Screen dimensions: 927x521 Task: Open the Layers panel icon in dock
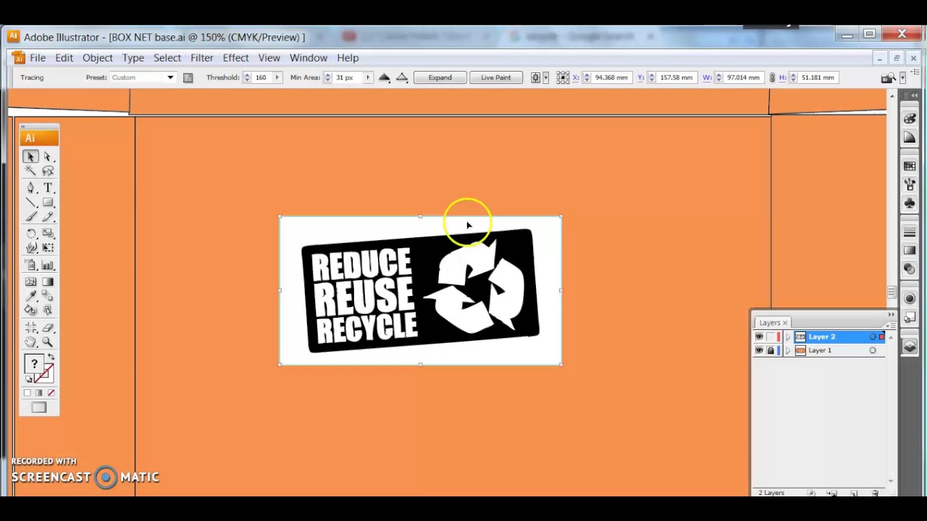pyautogui.click(x=910, y=347)
